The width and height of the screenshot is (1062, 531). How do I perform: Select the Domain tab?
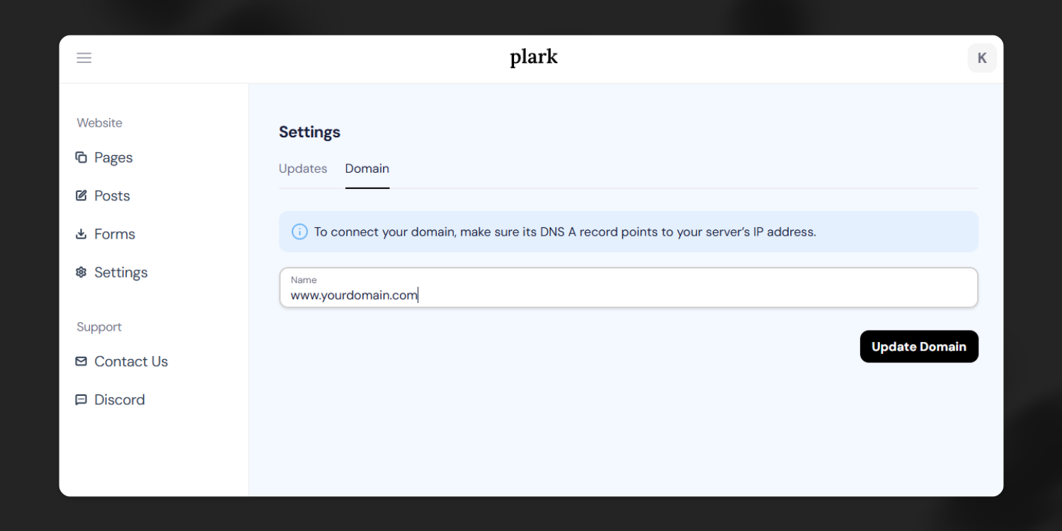[367, 169]
